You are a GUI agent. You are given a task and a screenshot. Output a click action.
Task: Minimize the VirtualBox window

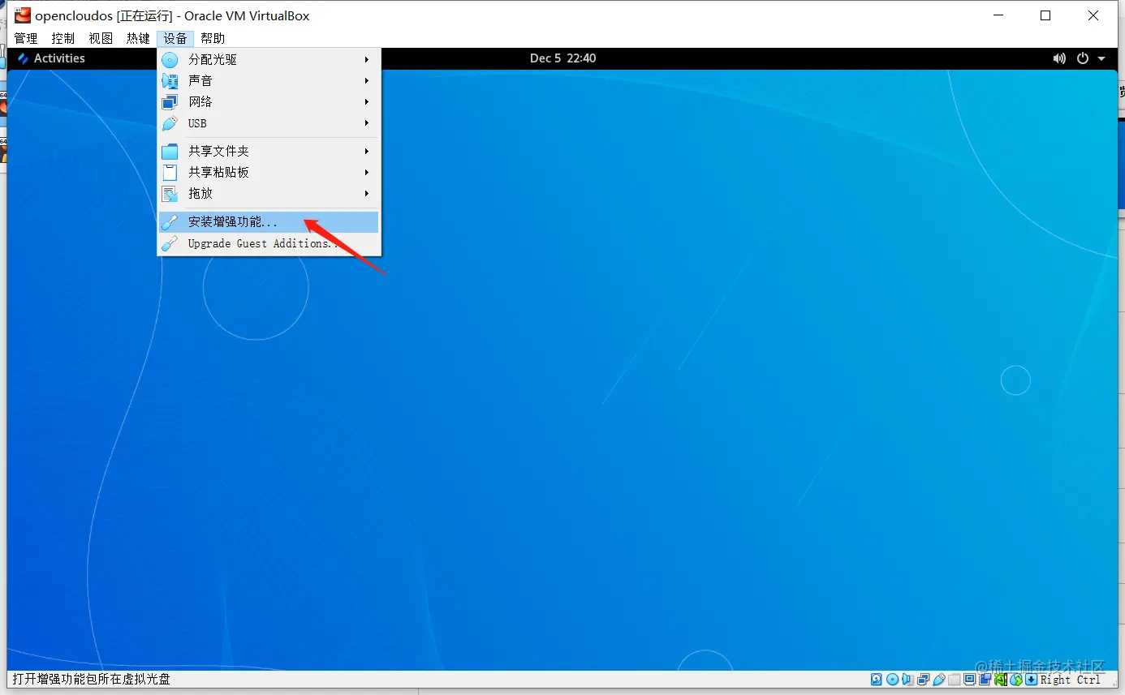pos(999,15)
